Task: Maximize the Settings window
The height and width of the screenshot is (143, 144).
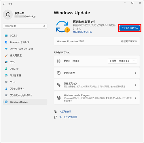Action: pos(132,3)
